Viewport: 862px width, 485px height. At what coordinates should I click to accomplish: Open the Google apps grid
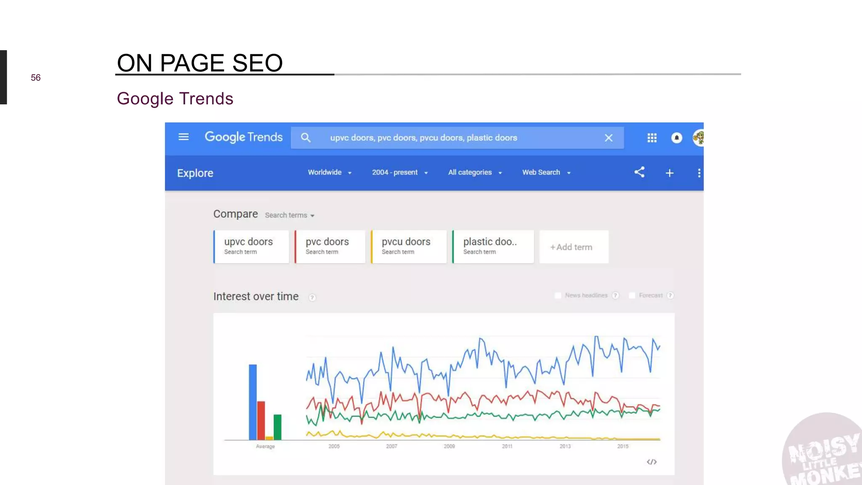652,138
